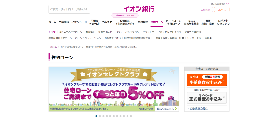
Task: Open 子育て世帯応援 sub link
Action: pos(192,32)
